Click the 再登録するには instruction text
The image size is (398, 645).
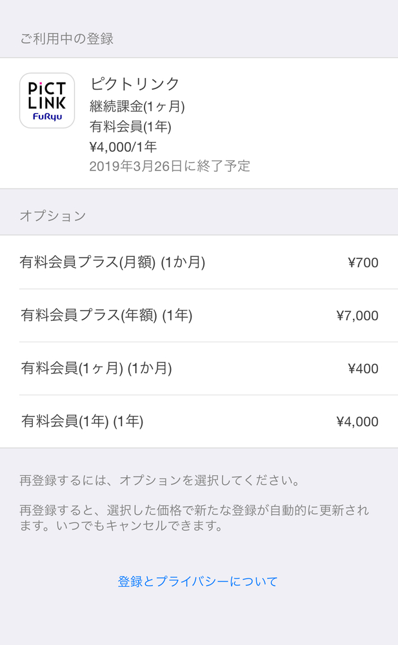[159, 481]
